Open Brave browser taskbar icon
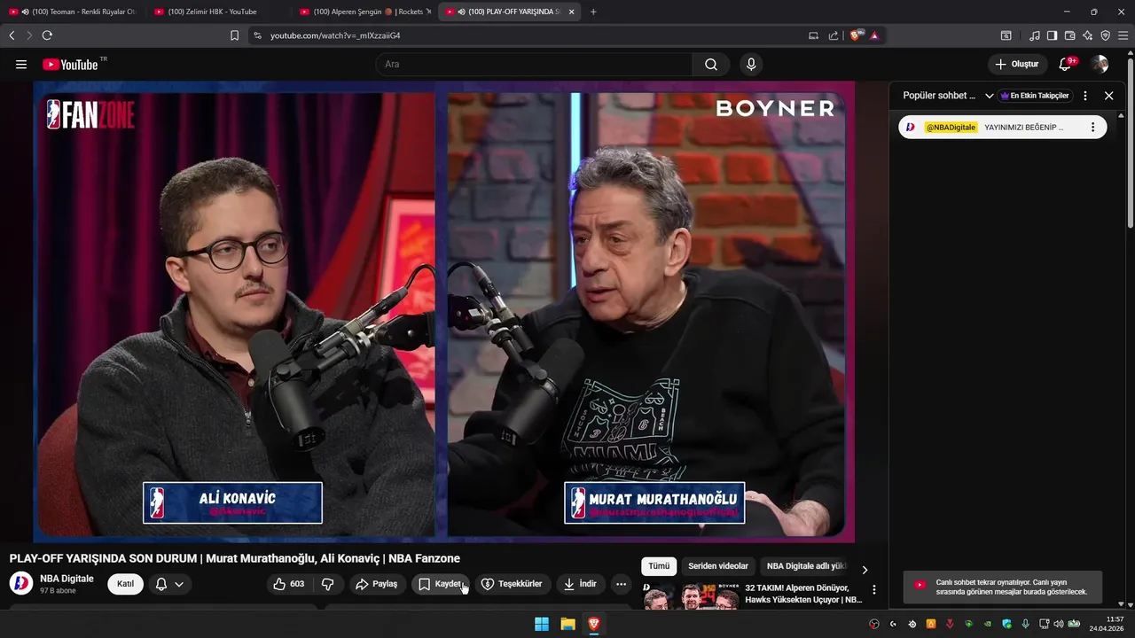The width and height of the screenshot is (1135, 638). pyautogui.click(x=594, y=624)
